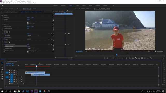Open the Sequence menu
The image size is (166, 93).
coord(11,3)
